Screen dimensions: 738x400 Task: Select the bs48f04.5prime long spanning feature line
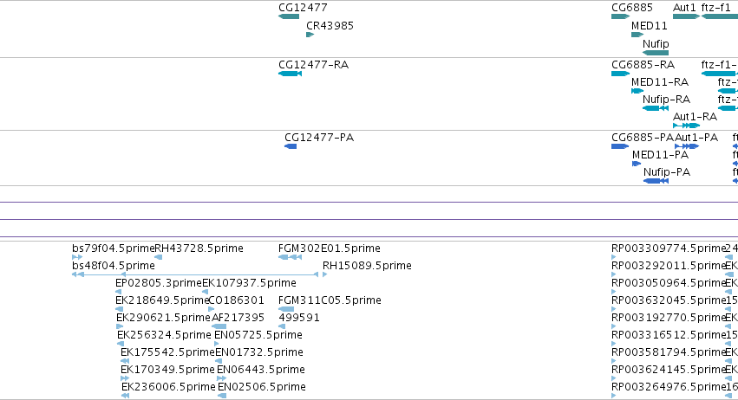[x=199, y=274]
